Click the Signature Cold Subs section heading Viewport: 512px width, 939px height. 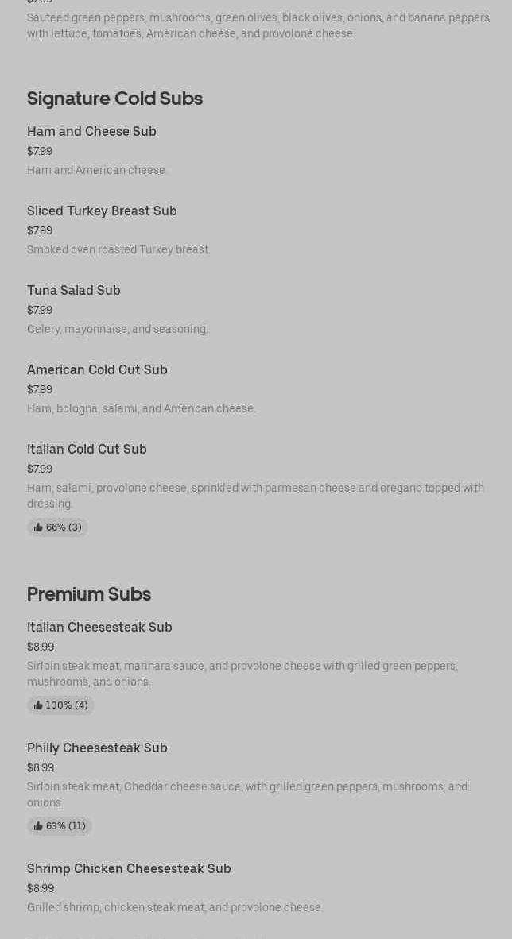[114, 99]
